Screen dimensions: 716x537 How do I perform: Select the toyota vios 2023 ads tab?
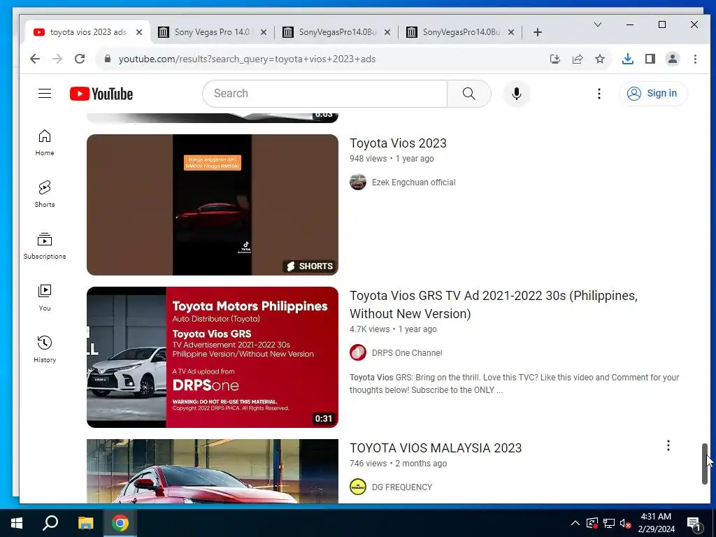click(x=87, y=32)
